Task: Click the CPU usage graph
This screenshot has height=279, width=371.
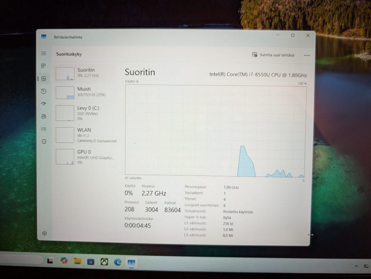Action: coord(215,131)
